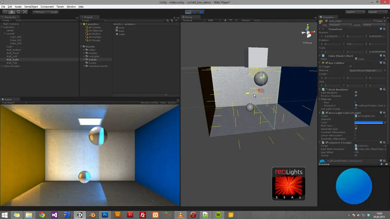The height and width of the screenshot is (219, 390).
Task: Toggle Generate Spec checkbox
Action: tap(356, 129)
